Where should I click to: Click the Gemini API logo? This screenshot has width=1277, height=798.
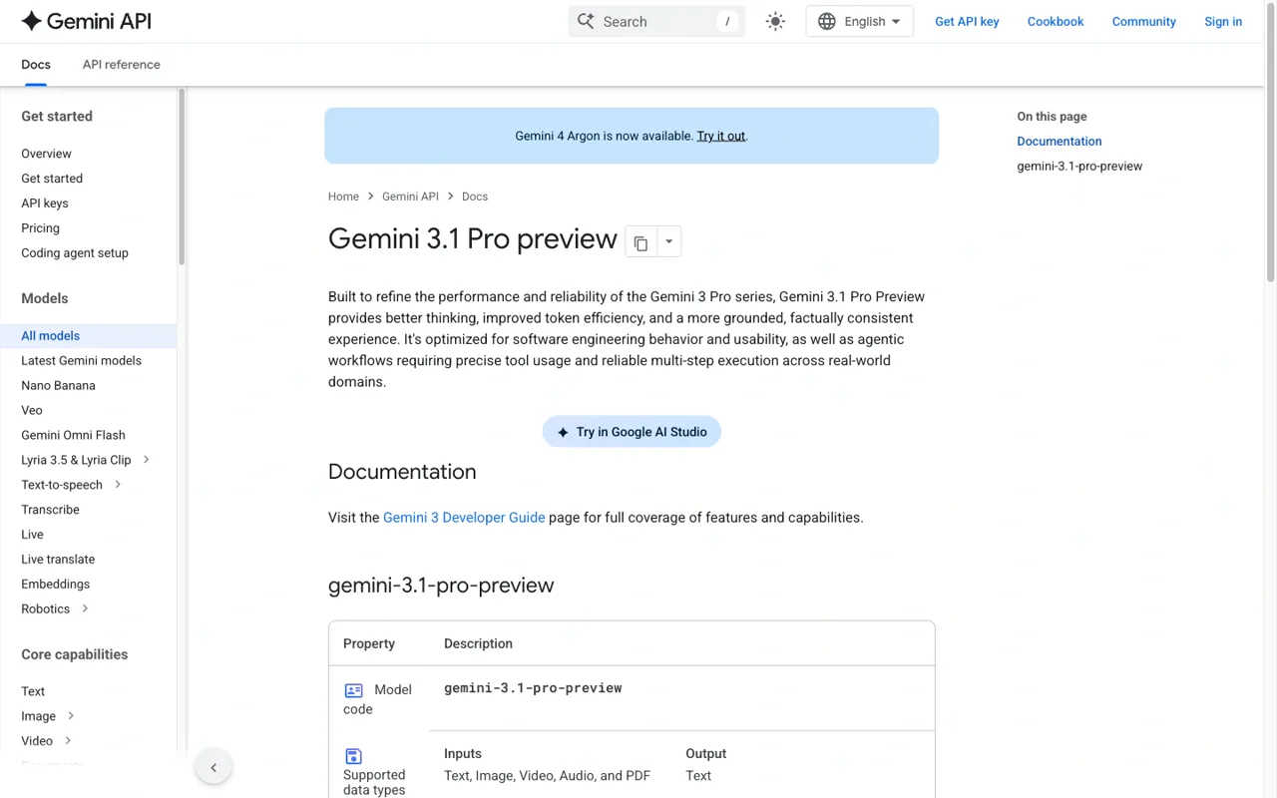click(x=86, y=21)
